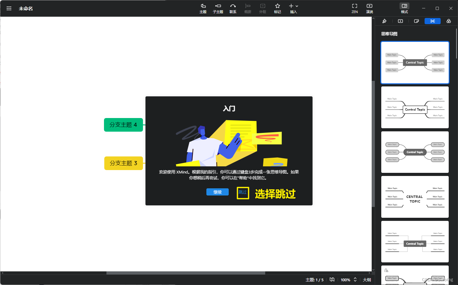Click the vertical scrollbar up arrow
The width and height of the screenshot is (458, 285).
(x=373, y=19)
